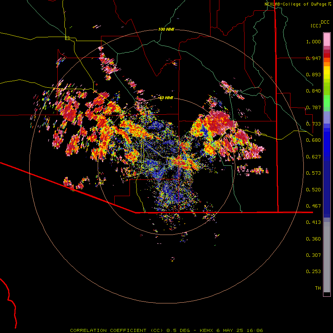Click the 0.840 color scale value
This screenshot has height=333, width=333.
313,91
